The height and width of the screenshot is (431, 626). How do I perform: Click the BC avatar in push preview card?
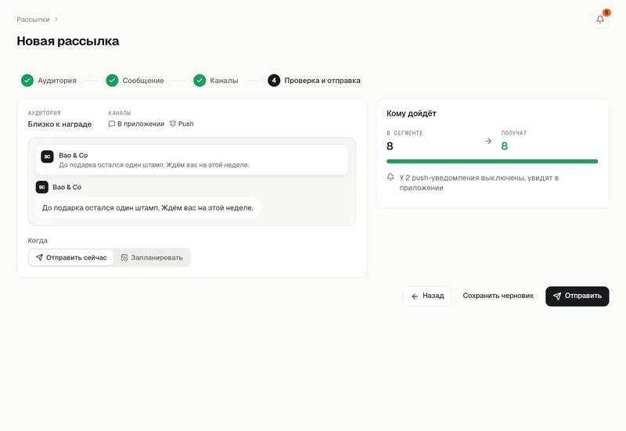coord(47,156)
